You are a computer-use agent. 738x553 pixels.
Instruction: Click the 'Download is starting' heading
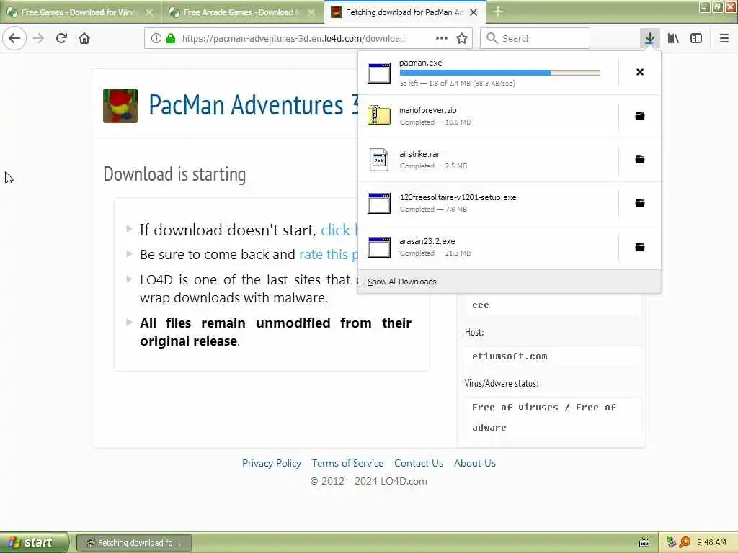[x=174, y=174]
